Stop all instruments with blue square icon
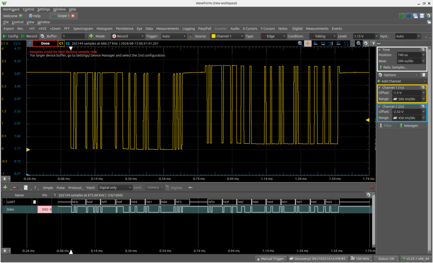The height and width of the screenshot is (263, 433). pos(408,16)
